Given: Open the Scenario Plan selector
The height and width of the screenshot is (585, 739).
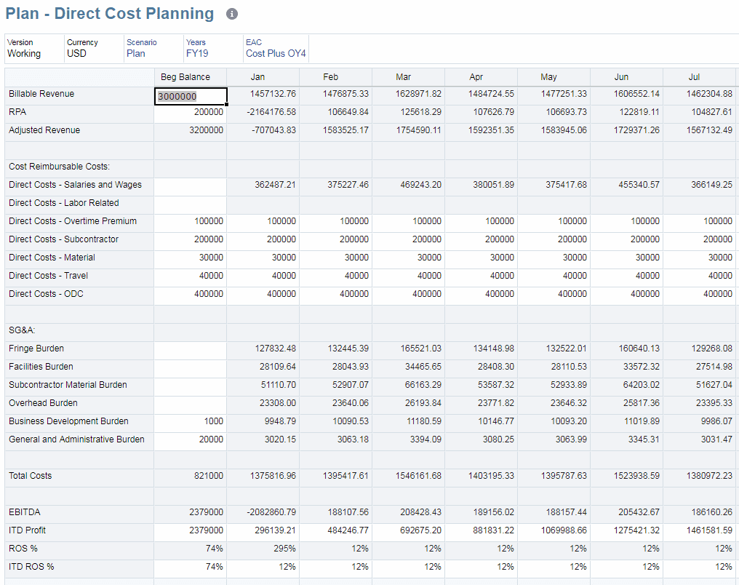Looking at the screenshot, I should pyautogui.click(x=153, y=48).
